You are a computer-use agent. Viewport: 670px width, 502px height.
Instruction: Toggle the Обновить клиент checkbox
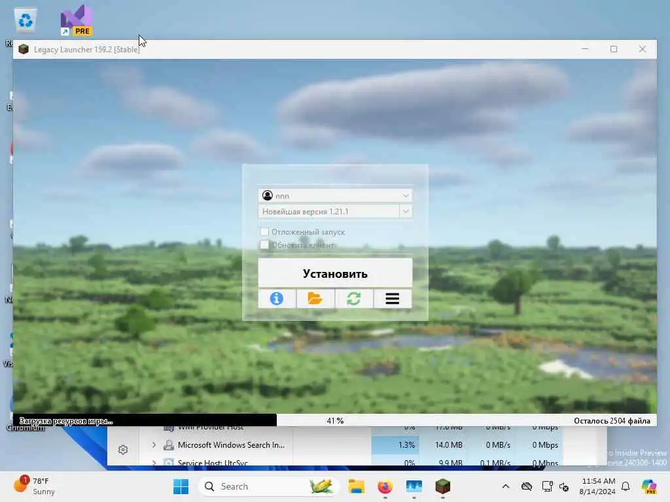264,244
